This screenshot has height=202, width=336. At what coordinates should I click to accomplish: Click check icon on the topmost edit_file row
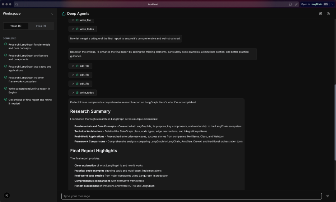point(77,66)
